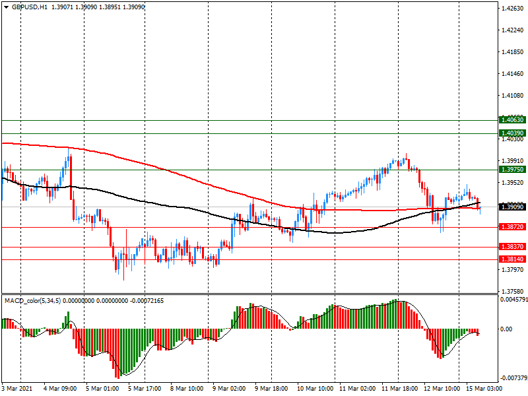
Task: Open the chart dropdown triangle beside GBPUSD,H1
Action: click(7, 7)
